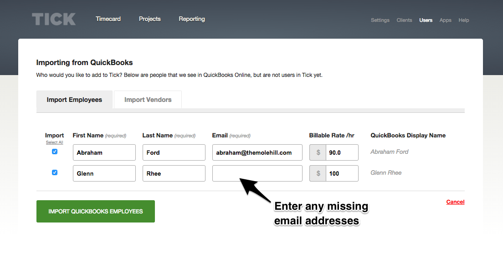The width and height of the screenshot is (503, 263).
Task: Uncheck the import checkbox for Abraham Ford
Action: tap(54, 152)
